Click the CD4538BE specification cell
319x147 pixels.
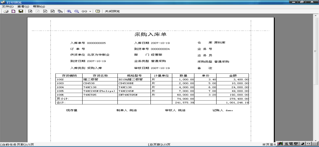coord(134,83)
